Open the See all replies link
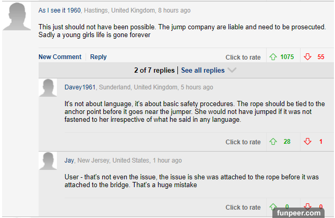The height and width of the screenshot is (218, 335). tap(202, 70)
